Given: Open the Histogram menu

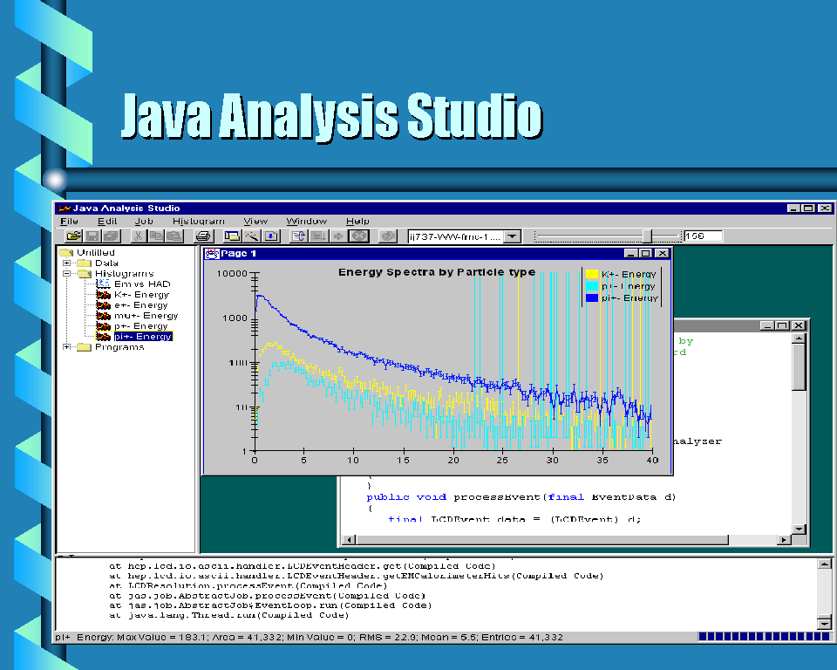Looking at the screenshot, I should coord(198,222).
